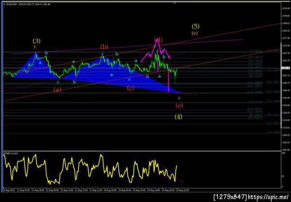Click the RSI scale 100 level label
The image size is (291, 202).
(x=283, y=154)
